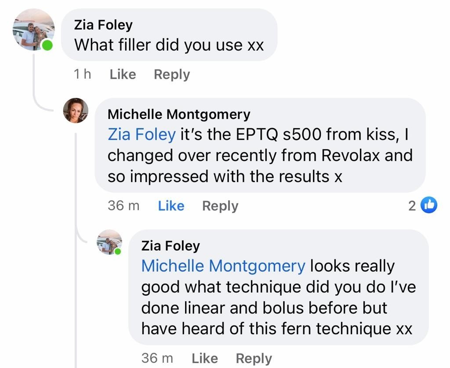Click the "36 m" timestamp under the fern technique reply
This screenshot has height=368, width=450.
pos(157,358)
